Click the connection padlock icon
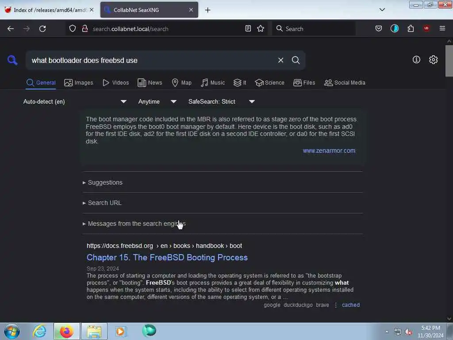The height and width of the screenshot is (340, 453). 85,28
